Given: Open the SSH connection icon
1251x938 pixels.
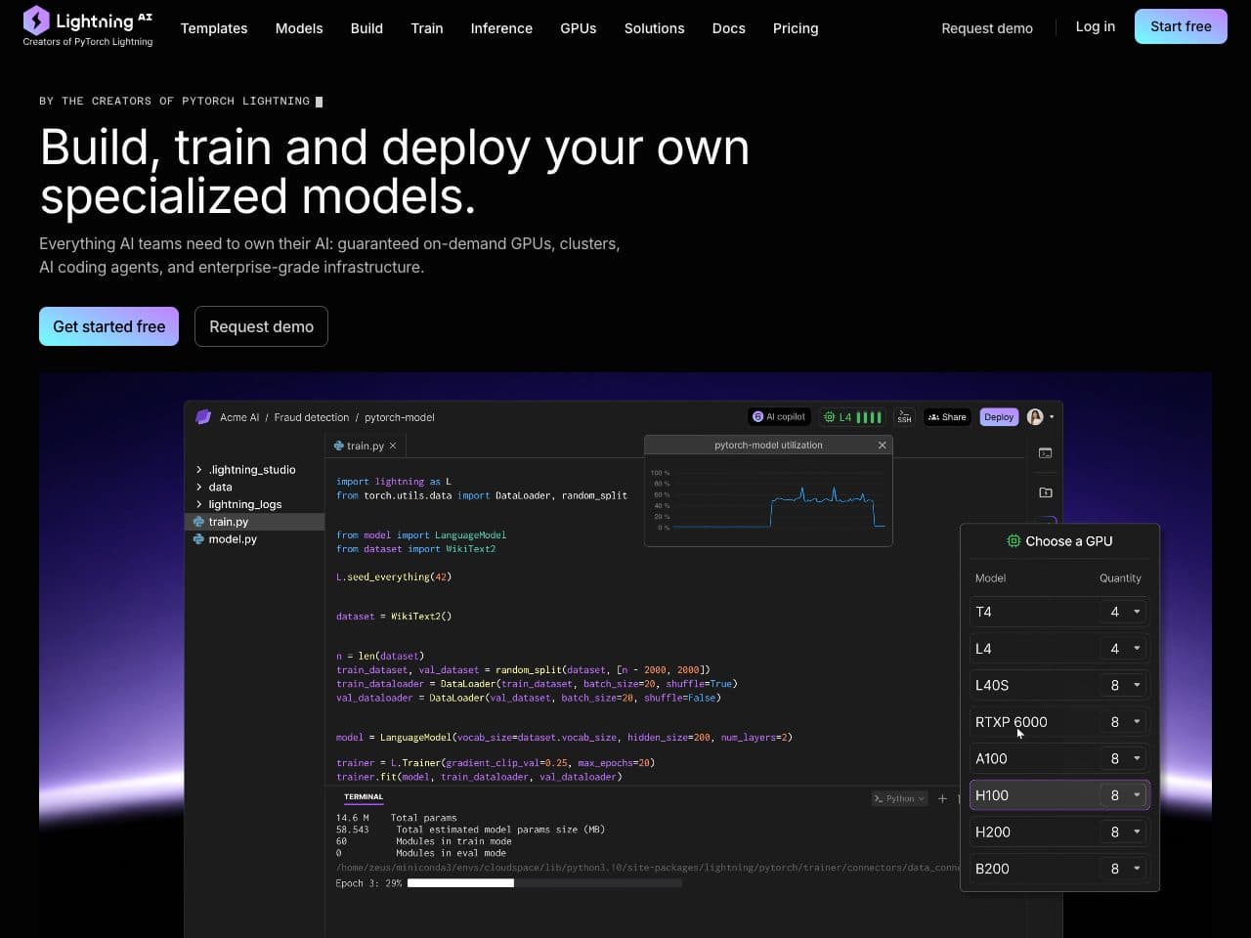Looking at the screenshot, I should [904, 417].
